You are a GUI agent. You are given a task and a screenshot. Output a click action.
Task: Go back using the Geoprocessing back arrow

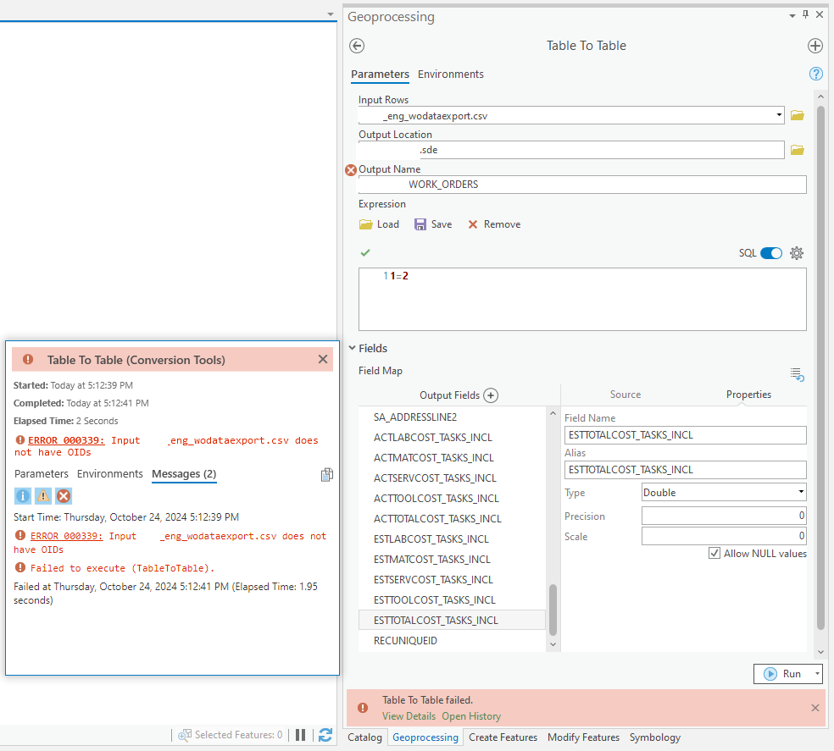[356, 46]
